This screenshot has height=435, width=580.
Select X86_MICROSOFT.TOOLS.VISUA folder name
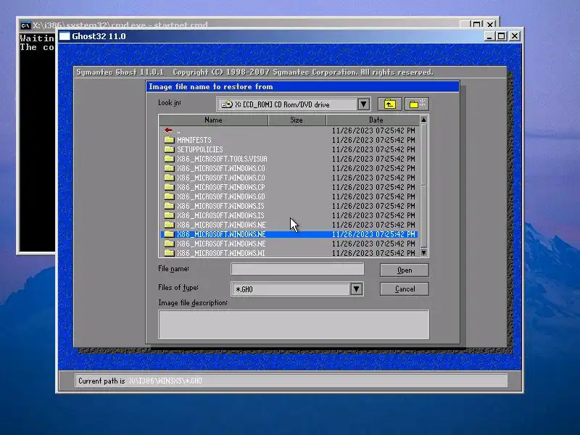(222, 159)
